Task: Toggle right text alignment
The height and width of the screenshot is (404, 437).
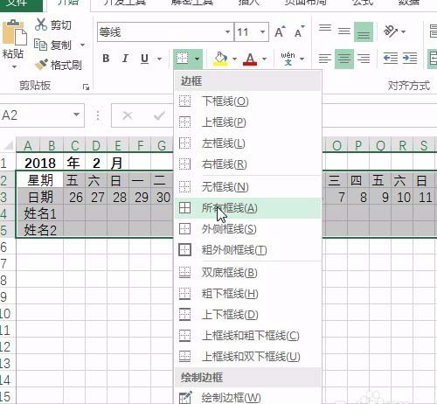Action: (364, 59)
